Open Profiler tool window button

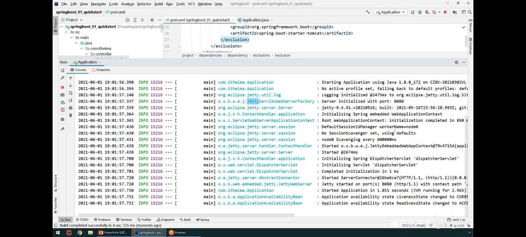(144, 220)
